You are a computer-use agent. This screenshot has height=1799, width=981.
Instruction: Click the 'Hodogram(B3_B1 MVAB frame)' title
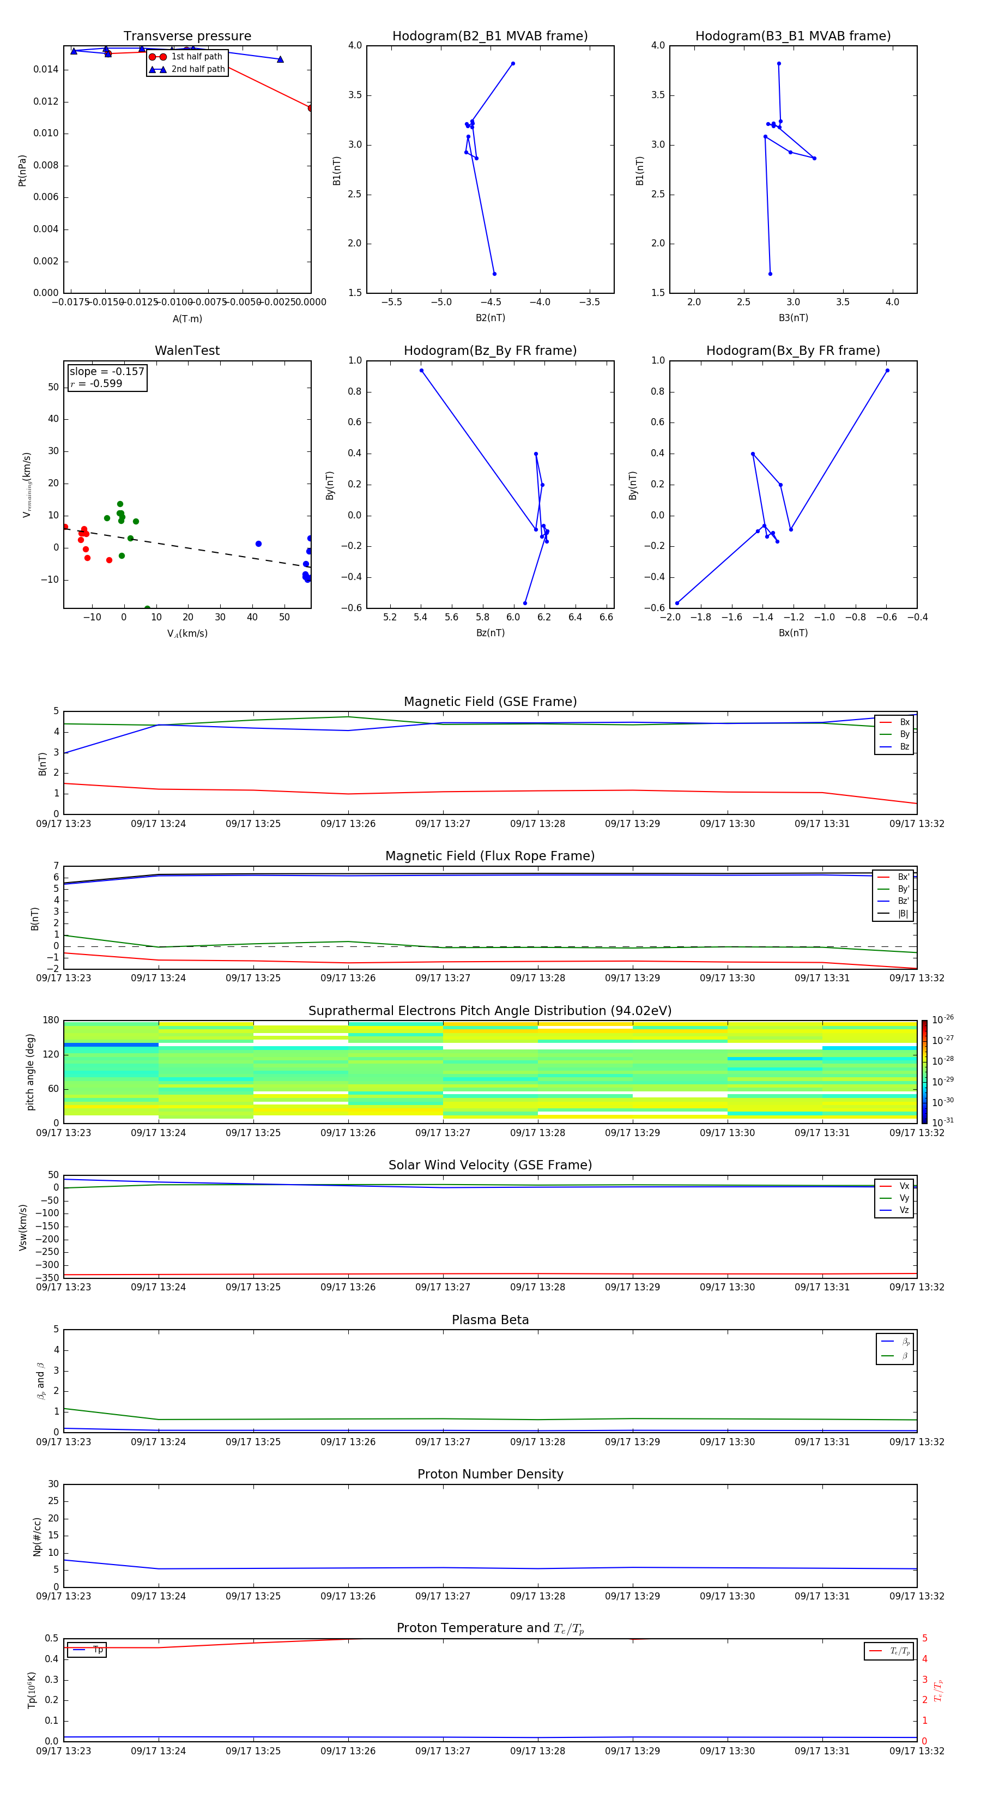click(x=793, y=37)
